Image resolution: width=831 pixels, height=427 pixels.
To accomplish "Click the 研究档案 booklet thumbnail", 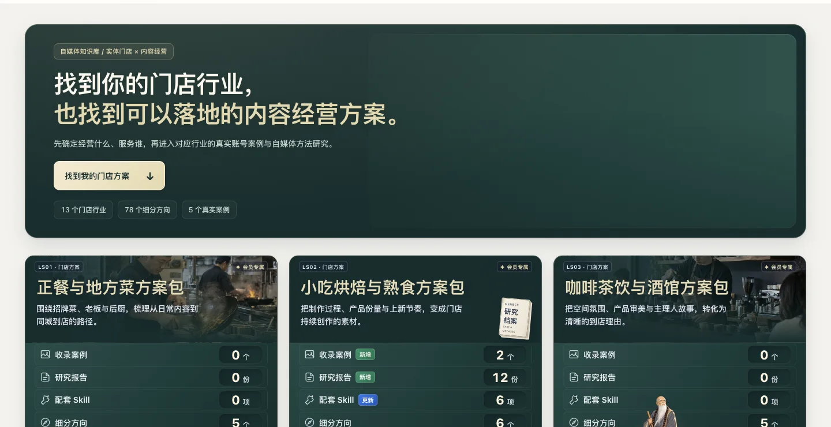I will coord(515,318).
